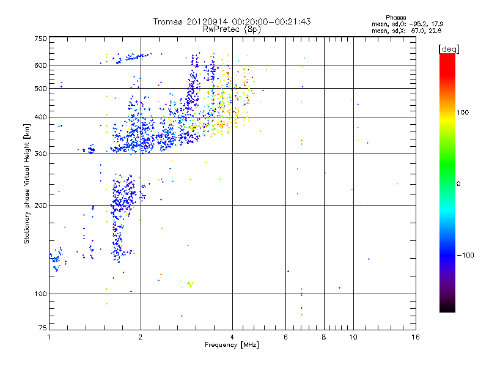The image size is (489, 367).
Task: Click the colorbar tick label '-100'
Action: coord(465,255)
